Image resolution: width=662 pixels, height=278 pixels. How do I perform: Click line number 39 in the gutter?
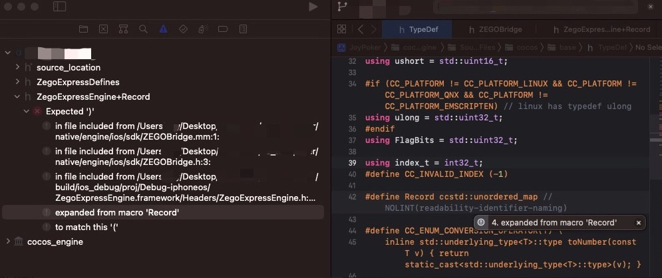click(x=352, y=163)
